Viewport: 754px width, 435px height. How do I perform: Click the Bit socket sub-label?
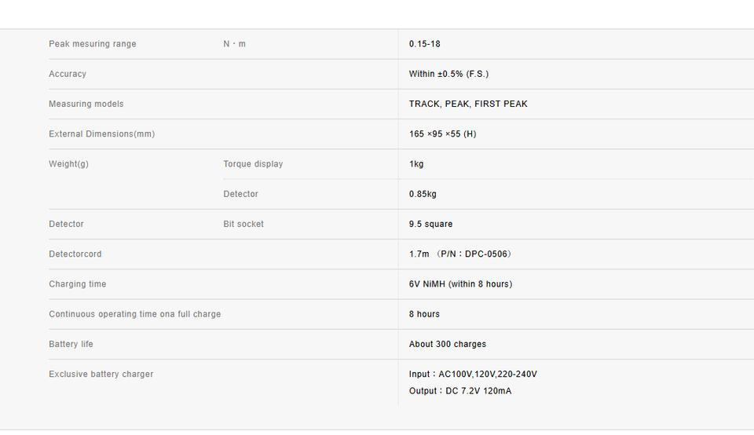tap(243, 224)
